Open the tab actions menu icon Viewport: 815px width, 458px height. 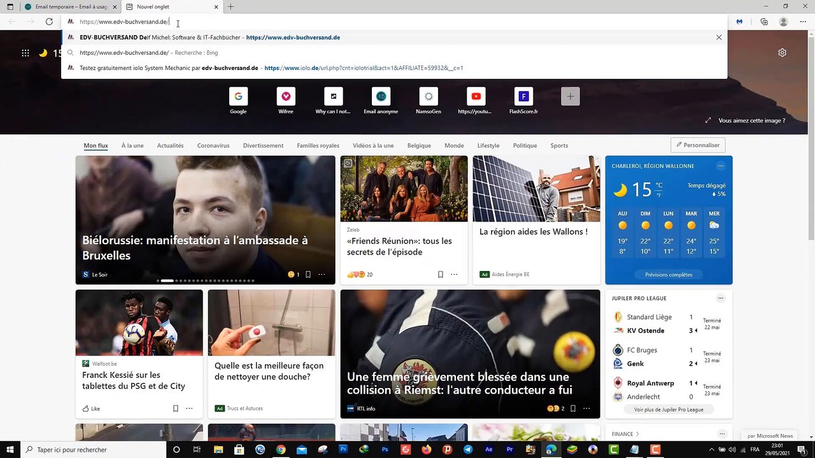10,7
